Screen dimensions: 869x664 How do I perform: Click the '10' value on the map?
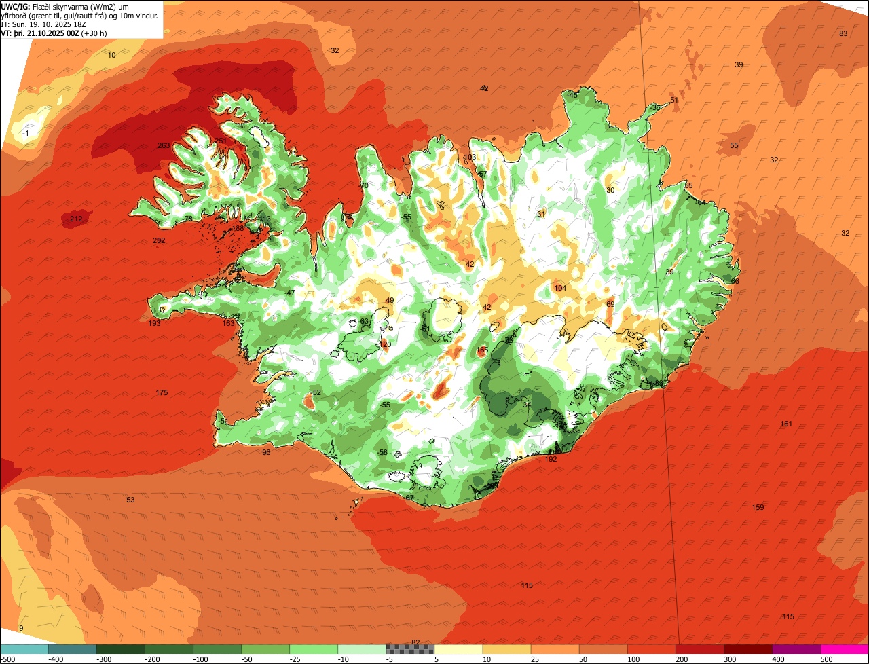[x=112, y=55]
